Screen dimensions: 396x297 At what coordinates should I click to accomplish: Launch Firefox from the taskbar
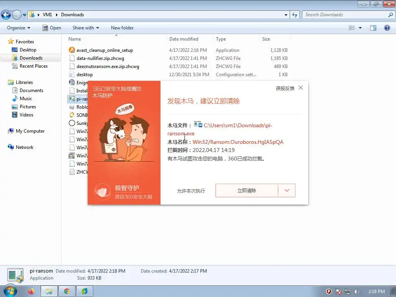pyautogui.click(x=31, y=292)
